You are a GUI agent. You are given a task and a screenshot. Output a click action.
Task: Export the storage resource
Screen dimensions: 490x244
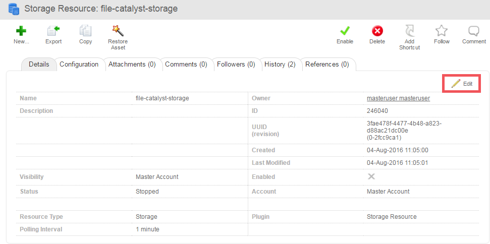pyautogui.click(x=53, y=31)
